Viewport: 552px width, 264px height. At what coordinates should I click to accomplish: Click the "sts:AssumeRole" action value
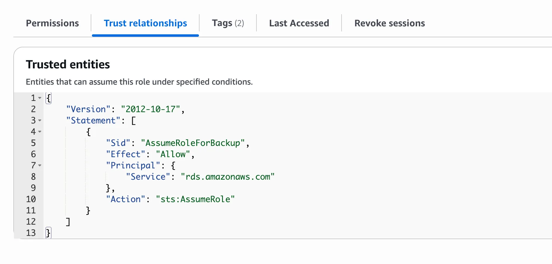[195, 199]
